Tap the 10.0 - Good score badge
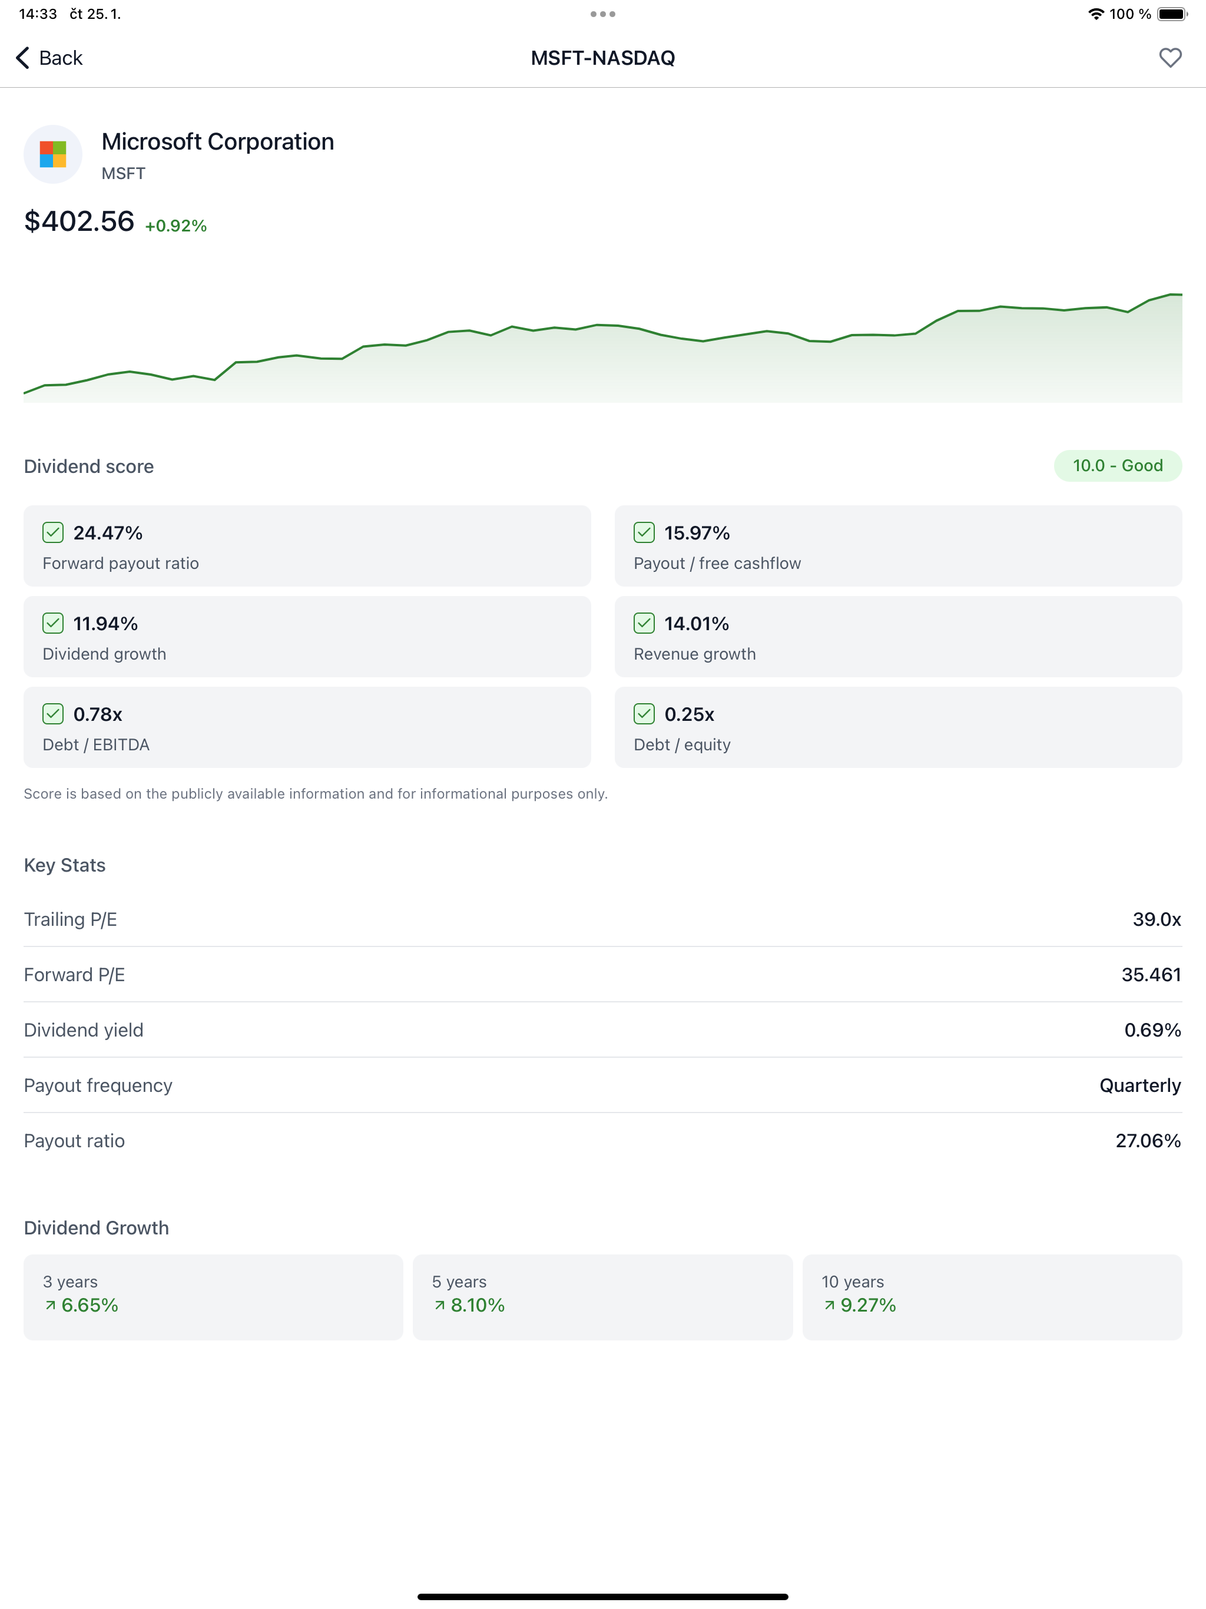 tap(1117, 465)
